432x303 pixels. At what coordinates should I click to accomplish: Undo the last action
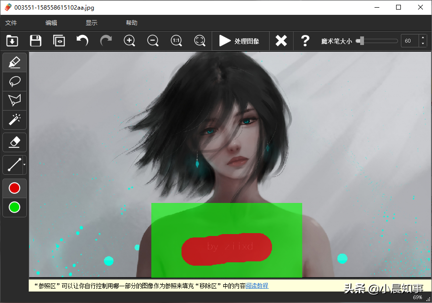pos(82,41)
